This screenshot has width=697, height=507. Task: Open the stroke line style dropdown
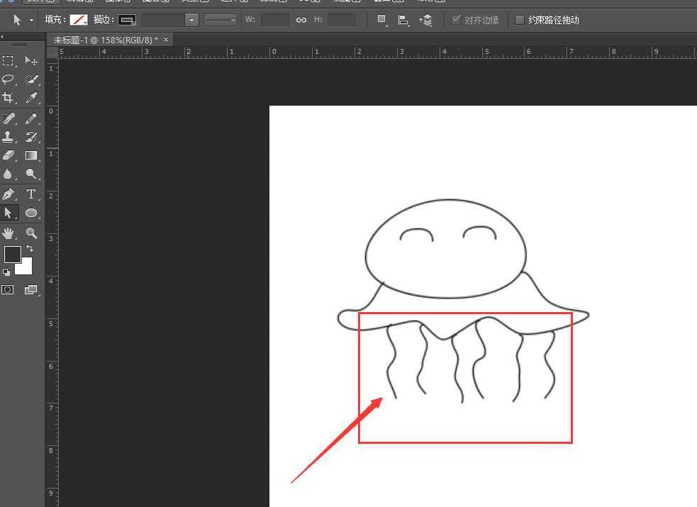pyautogui.click(x=221, y=20)
